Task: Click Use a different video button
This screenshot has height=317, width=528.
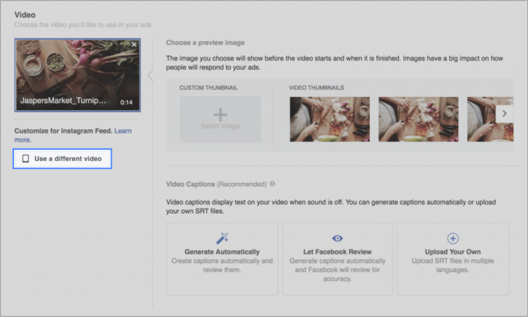Action: [x=63, y=159]
